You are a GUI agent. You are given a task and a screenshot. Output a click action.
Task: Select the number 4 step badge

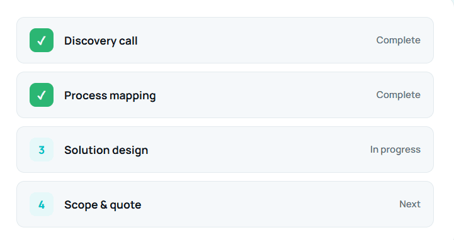[42, 204]
